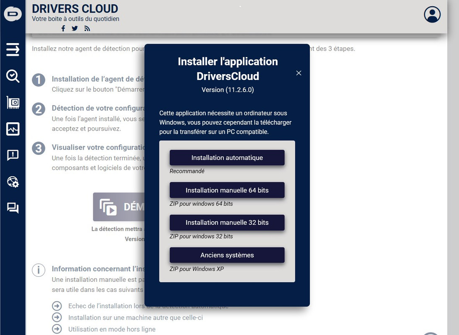
Task: Click the information circle icon
Action: click(x=39, y=270)
